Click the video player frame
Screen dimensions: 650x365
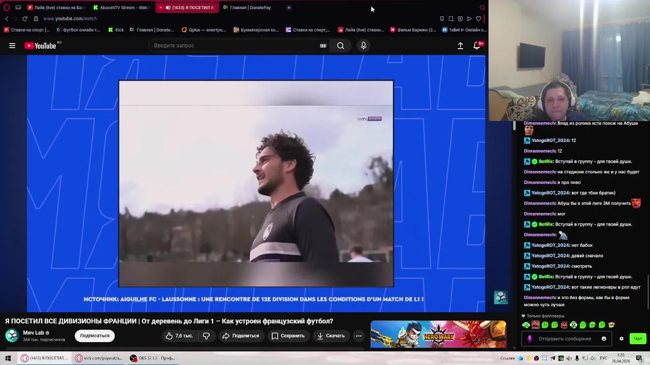256,184
